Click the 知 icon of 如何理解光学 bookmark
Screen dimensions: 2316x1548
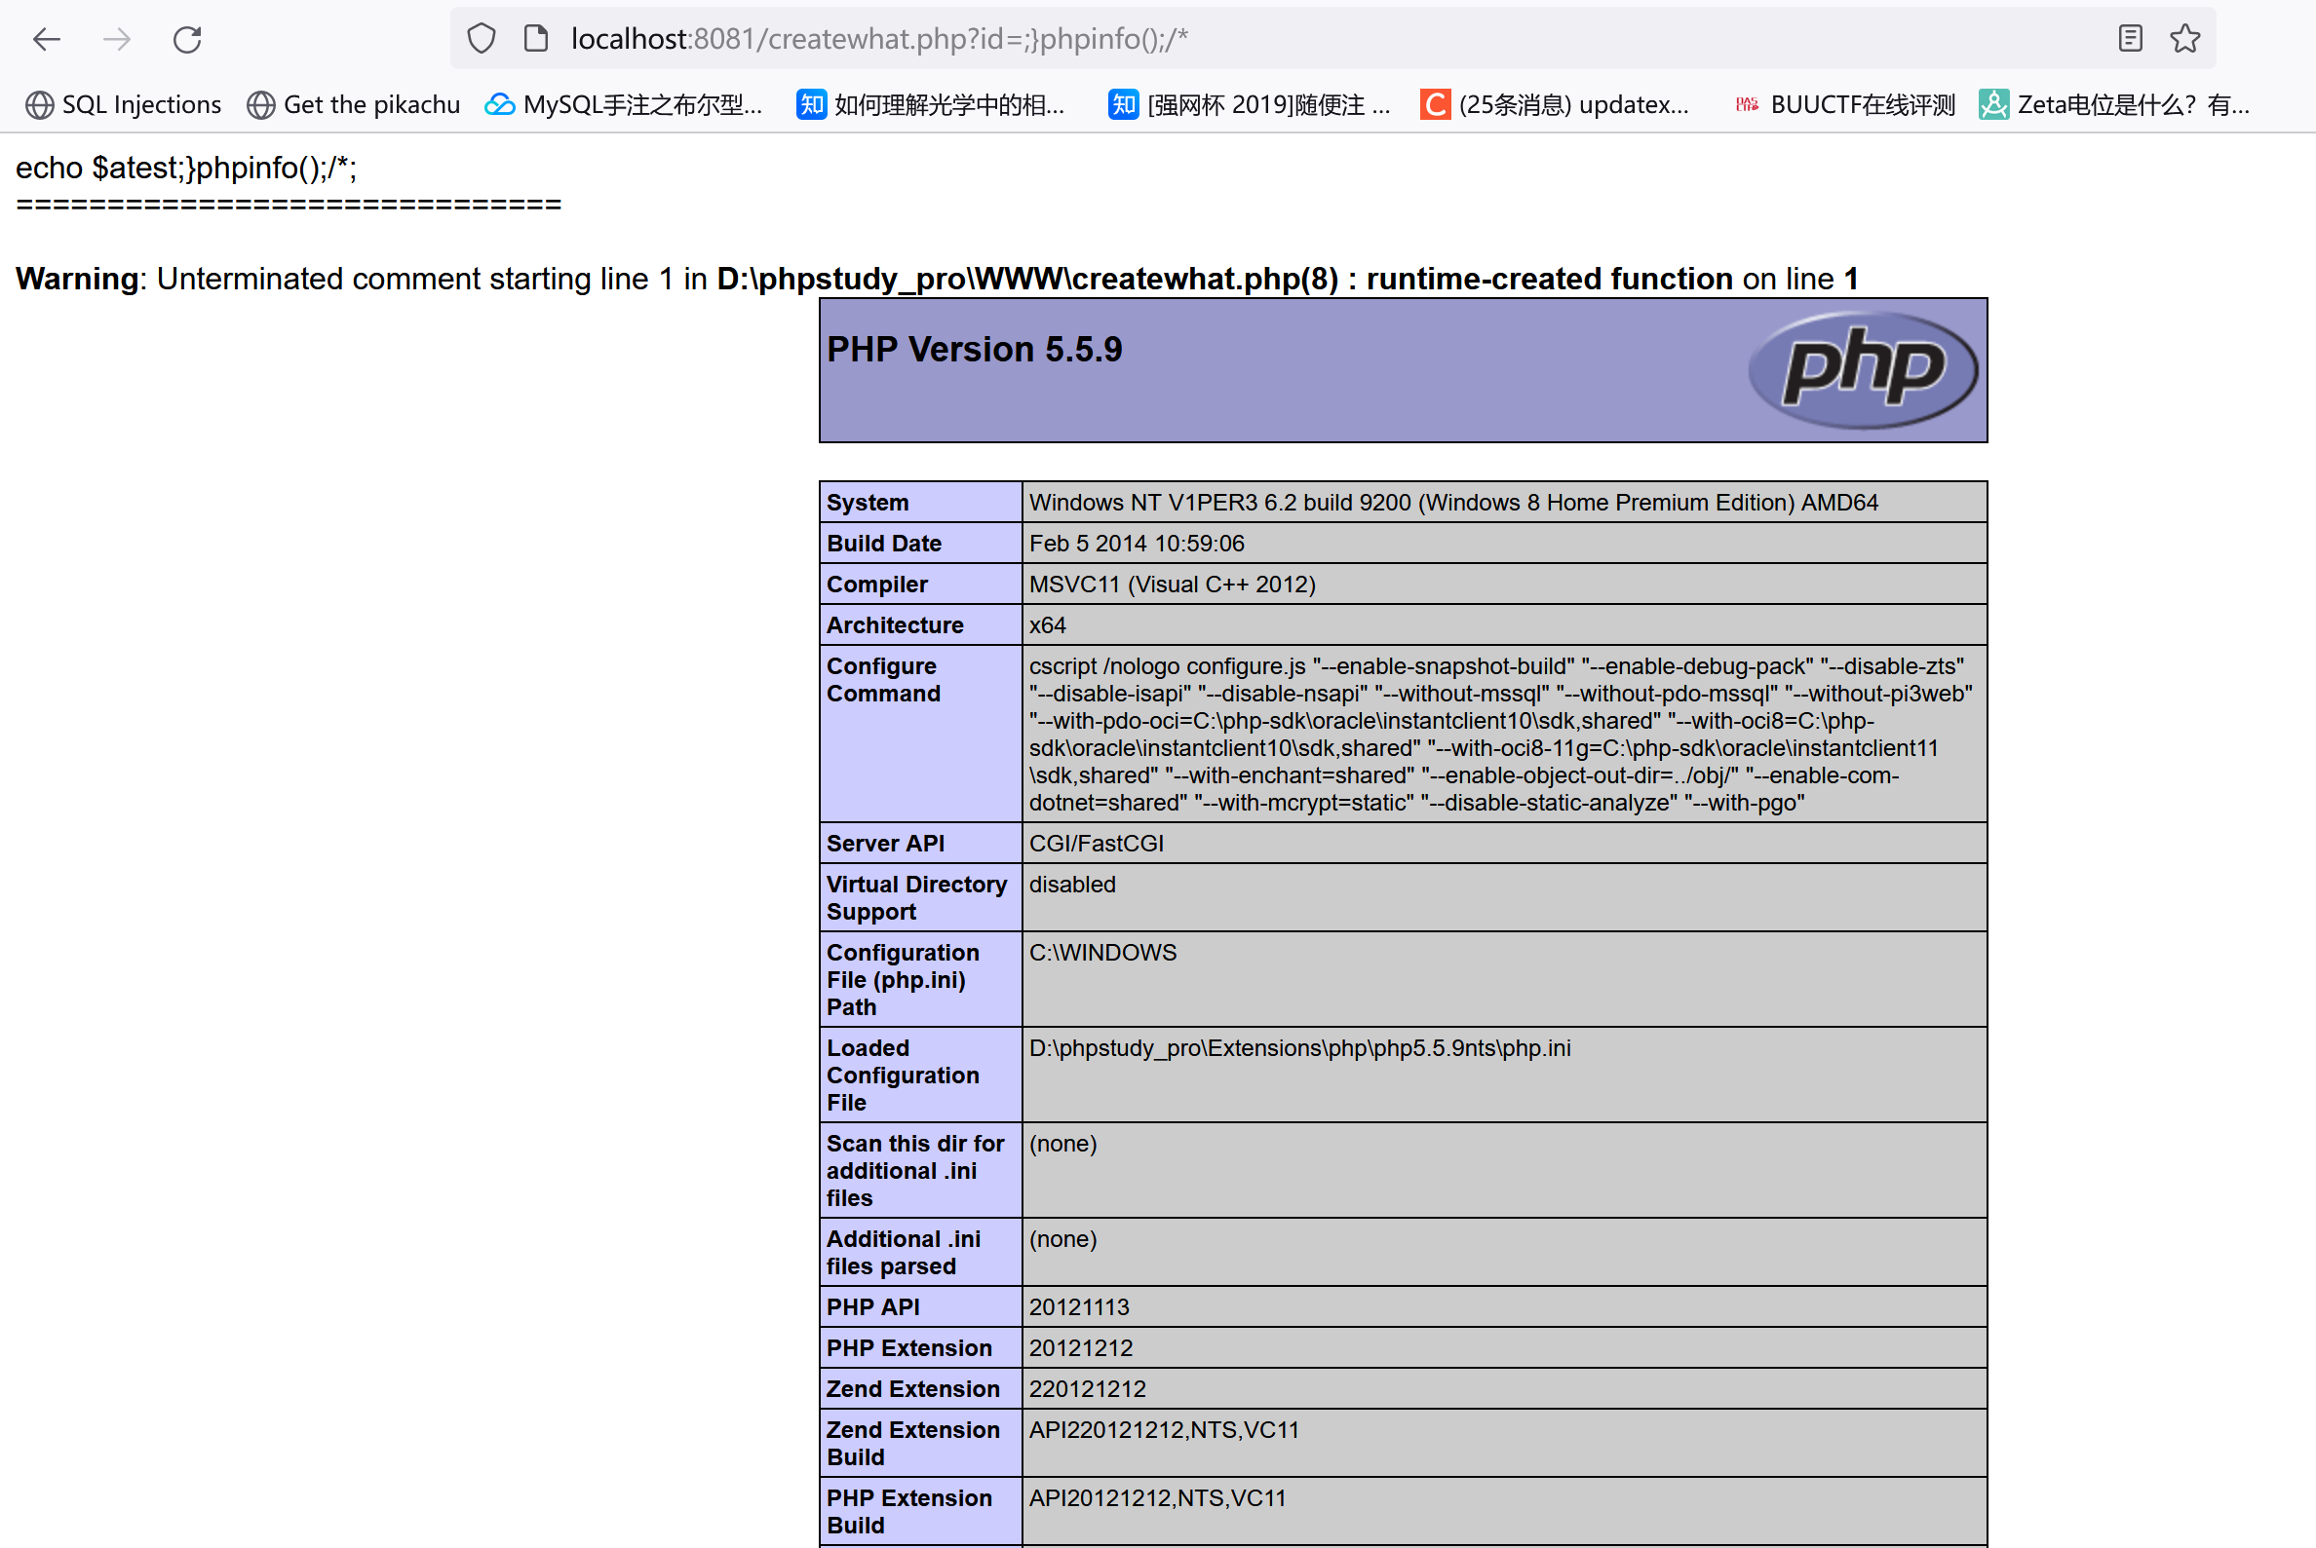tap(811, 104)
